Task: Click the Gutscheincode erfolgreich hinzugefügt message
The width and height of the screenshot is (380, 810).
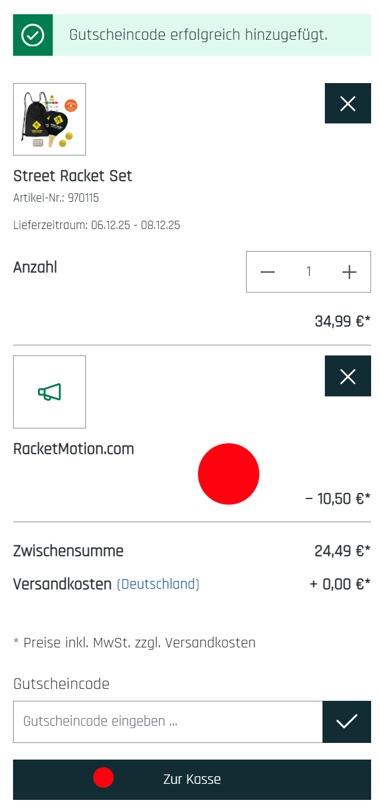Action: pyautogui.click(x=198, y=35)
